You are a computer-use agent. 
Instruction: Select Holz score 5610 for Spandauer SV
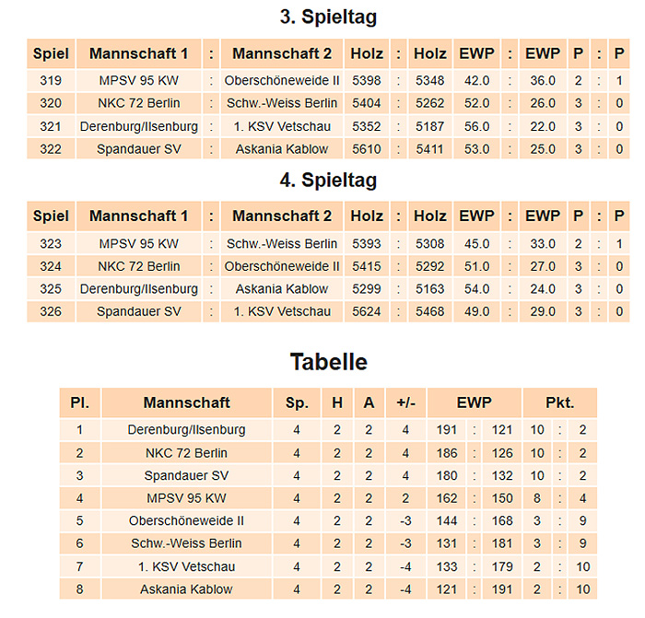click(x=367, y=149)
